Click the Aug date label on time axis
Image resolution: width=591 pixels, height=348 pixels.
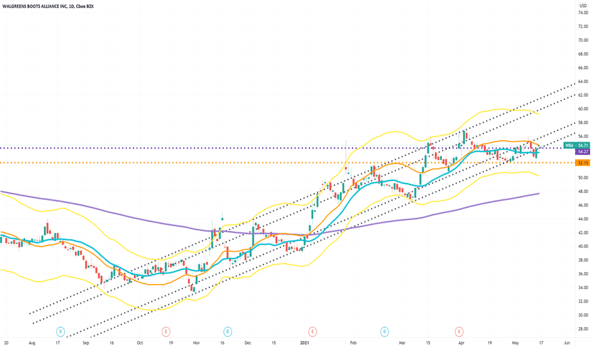tap(32, 343)
